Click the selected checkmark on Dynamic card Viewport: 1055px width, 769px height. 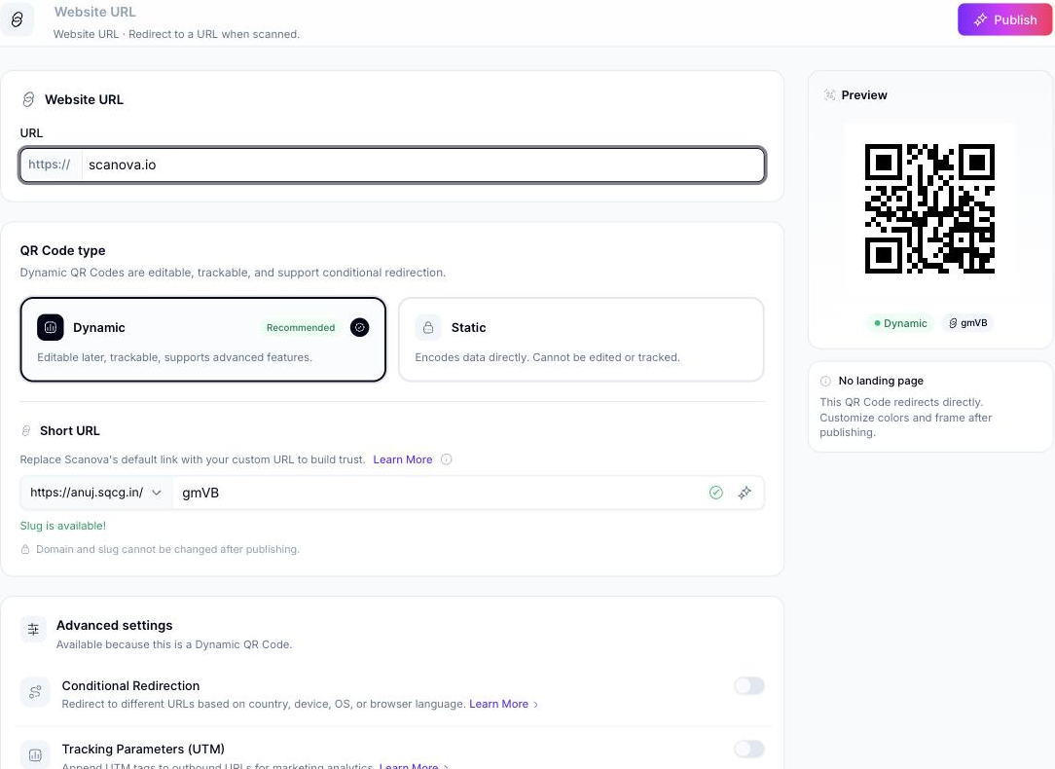pyautogui.click(x=360, y=328)
